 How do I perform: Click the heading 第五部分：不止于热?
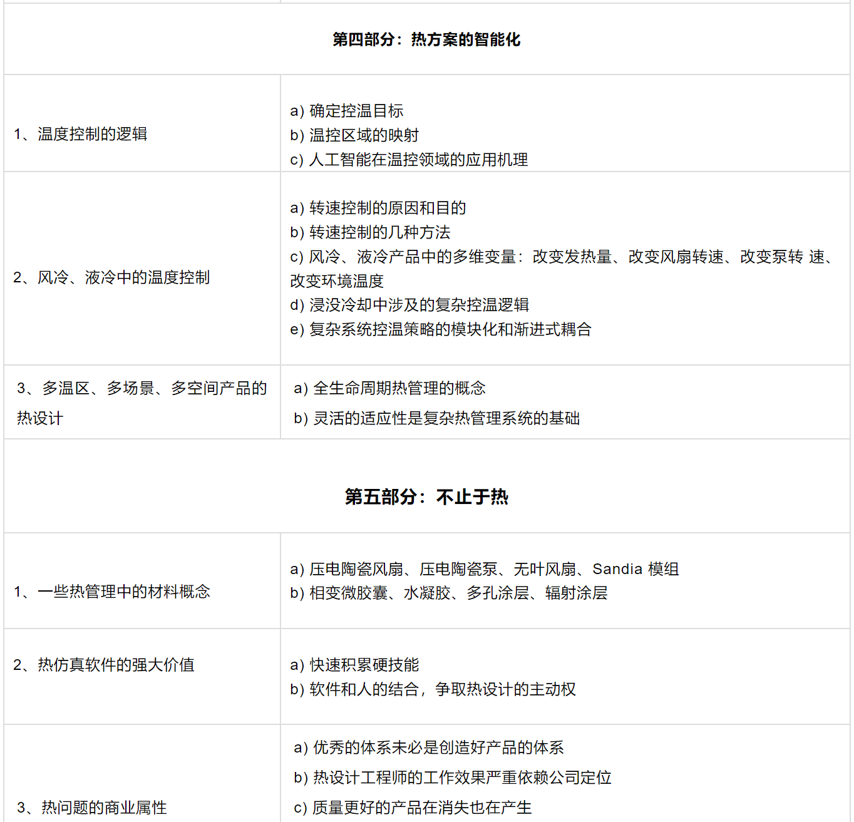426,497
